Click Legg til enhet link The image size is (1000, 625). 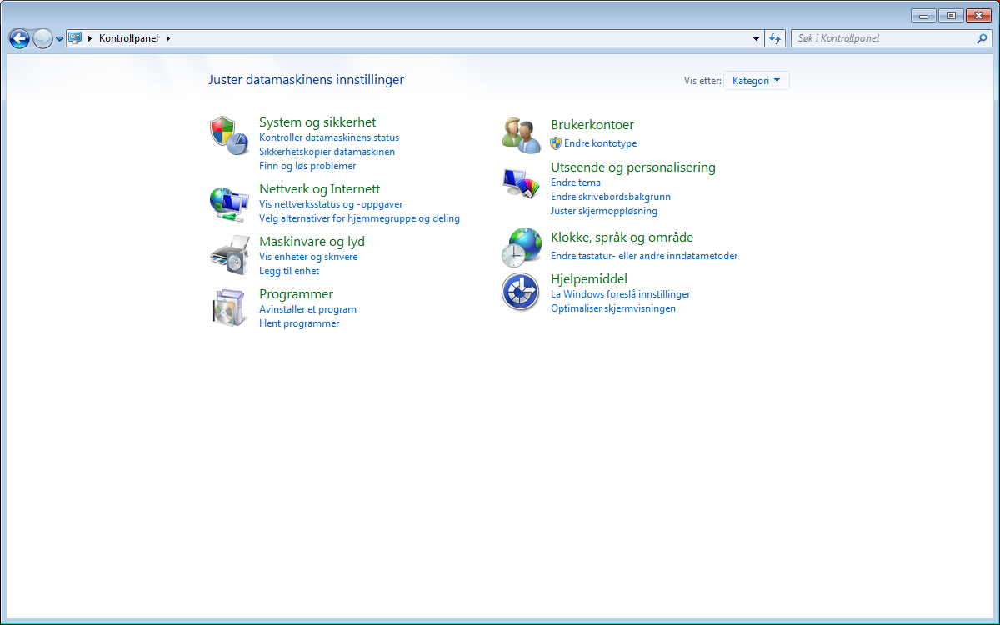click(x=289, y=271)
